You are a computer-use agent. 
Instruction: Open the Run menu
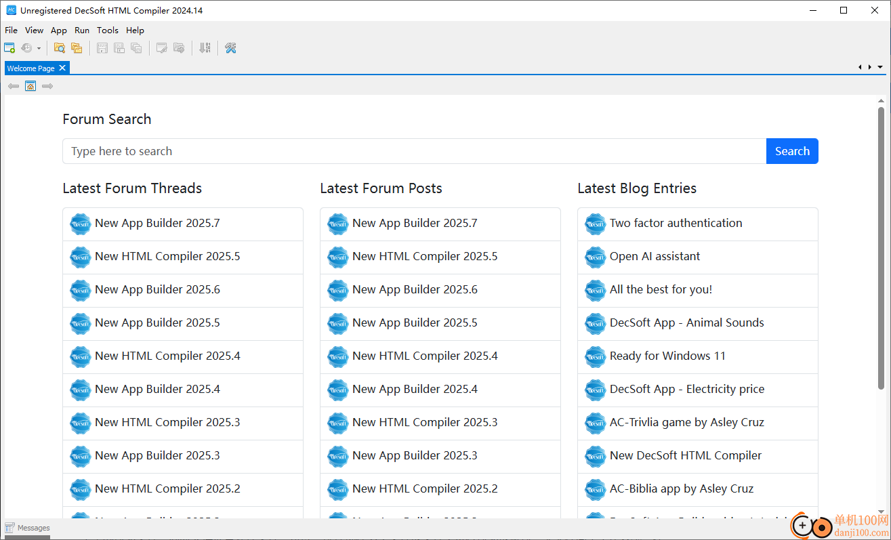pyautogui.click(x=82, y=30)
